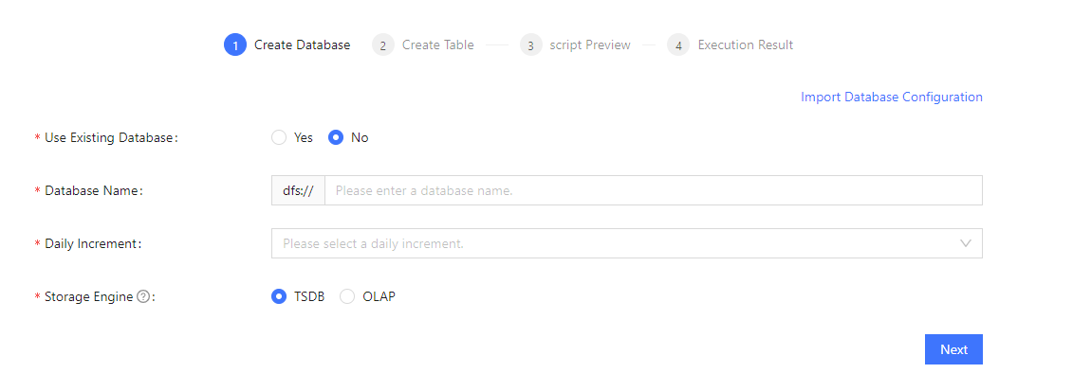The width and height of the screenshot is (1073, 391).
Task: Click step 4 circle icon for Execution Result
Action: [x=678, y=44]
